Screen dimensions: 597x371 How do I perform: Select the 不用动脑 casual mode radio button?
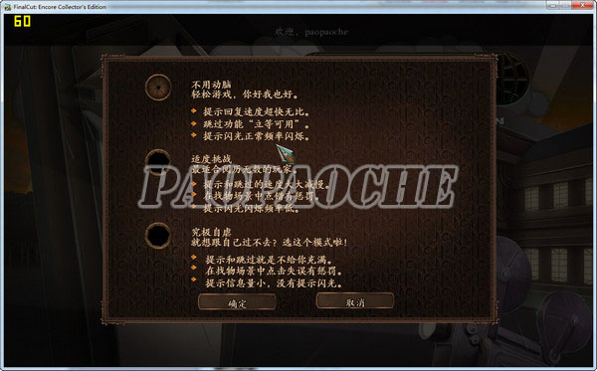(x=158, y=88)
